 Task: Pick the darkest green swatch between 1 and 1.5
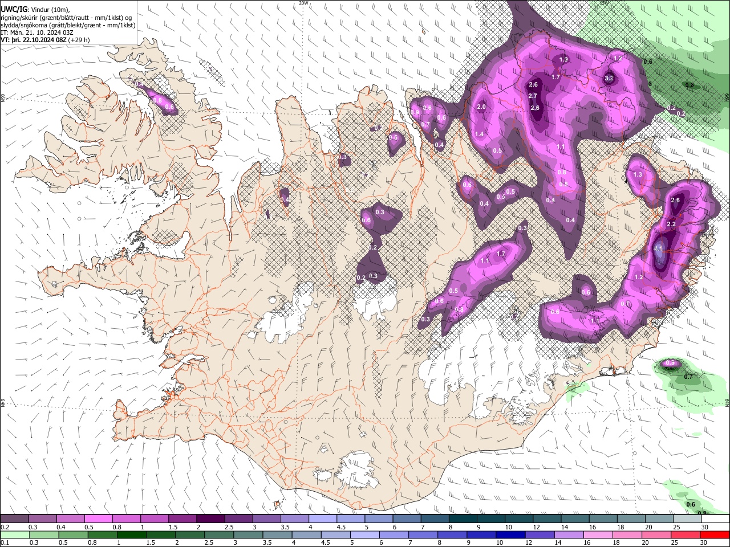pos(130,534)
